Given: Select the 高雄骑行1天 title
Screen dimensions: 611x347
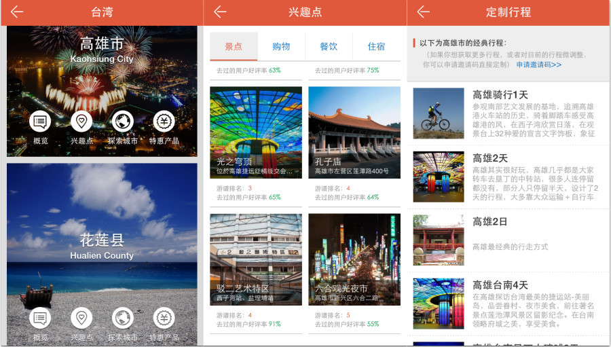Looking at the screenshot, I should pyautogui.click(x=500, y=95).
